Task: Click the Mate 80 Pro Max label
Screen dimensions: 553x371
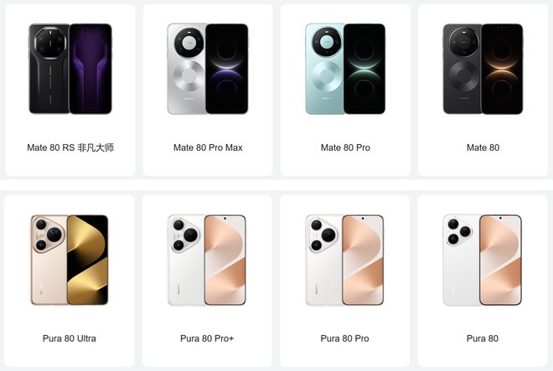Action: point(208,147)
